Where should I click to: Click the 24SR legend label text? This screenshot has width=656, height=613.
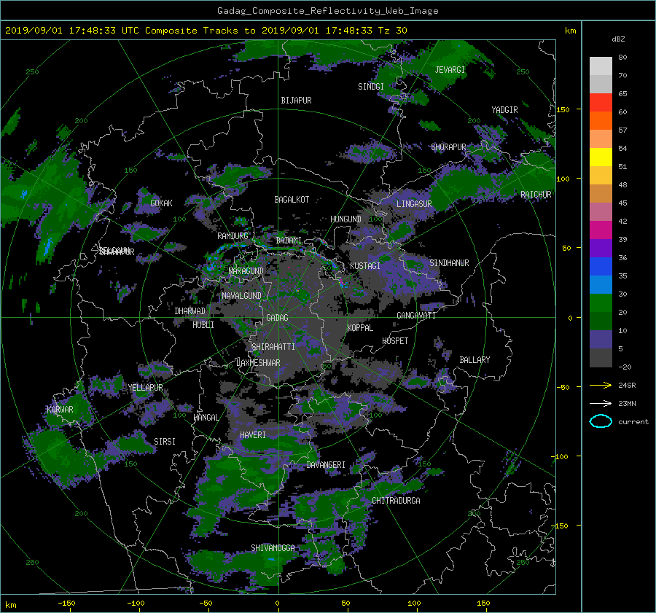(627, 385)
